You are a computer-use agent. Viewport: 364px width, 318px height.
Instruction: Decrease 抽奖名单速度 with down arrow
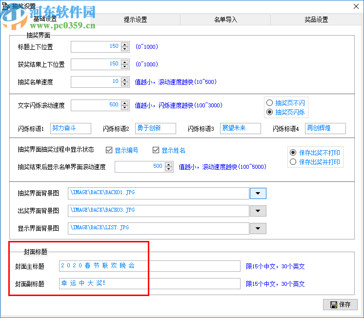click(125, 84)
